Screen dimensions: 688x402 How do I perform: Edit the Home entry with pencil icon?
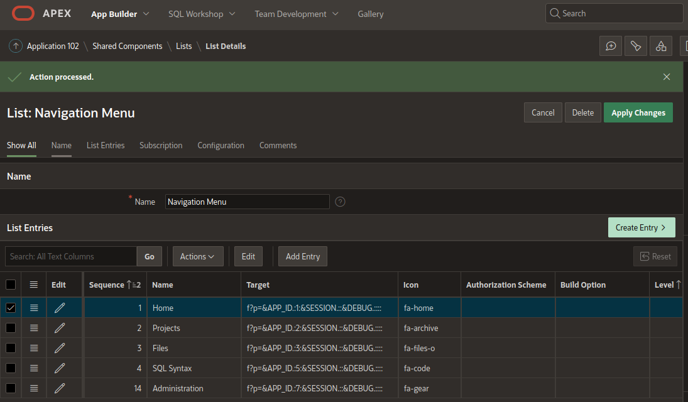coord(60,308)
